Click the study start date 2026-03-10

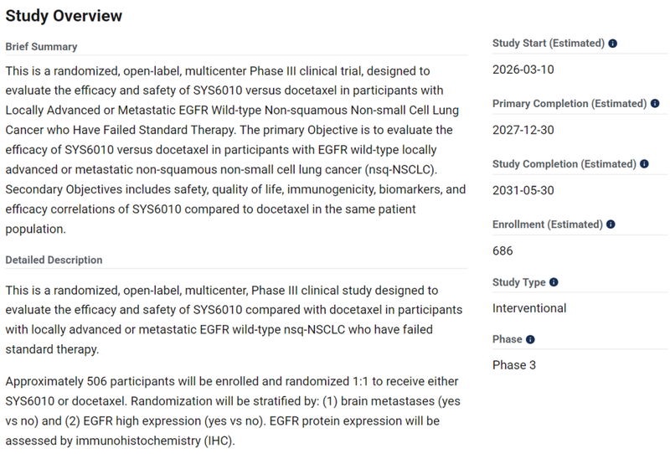pyautogui.click(x=523, y=70)
